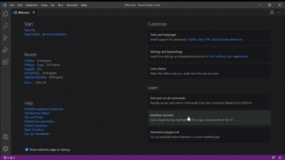
Task: Open the Terminal menu
Action: tap(72, 5)
